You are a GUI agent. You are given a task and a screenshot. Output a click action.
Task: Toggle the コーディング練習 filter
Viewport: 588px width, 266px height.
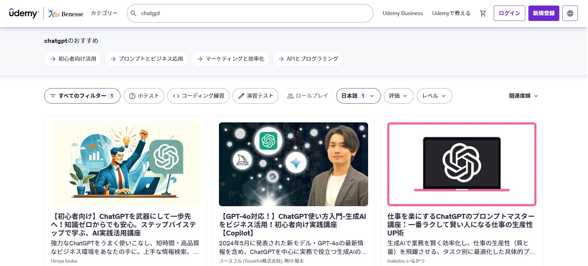point(198,96)
